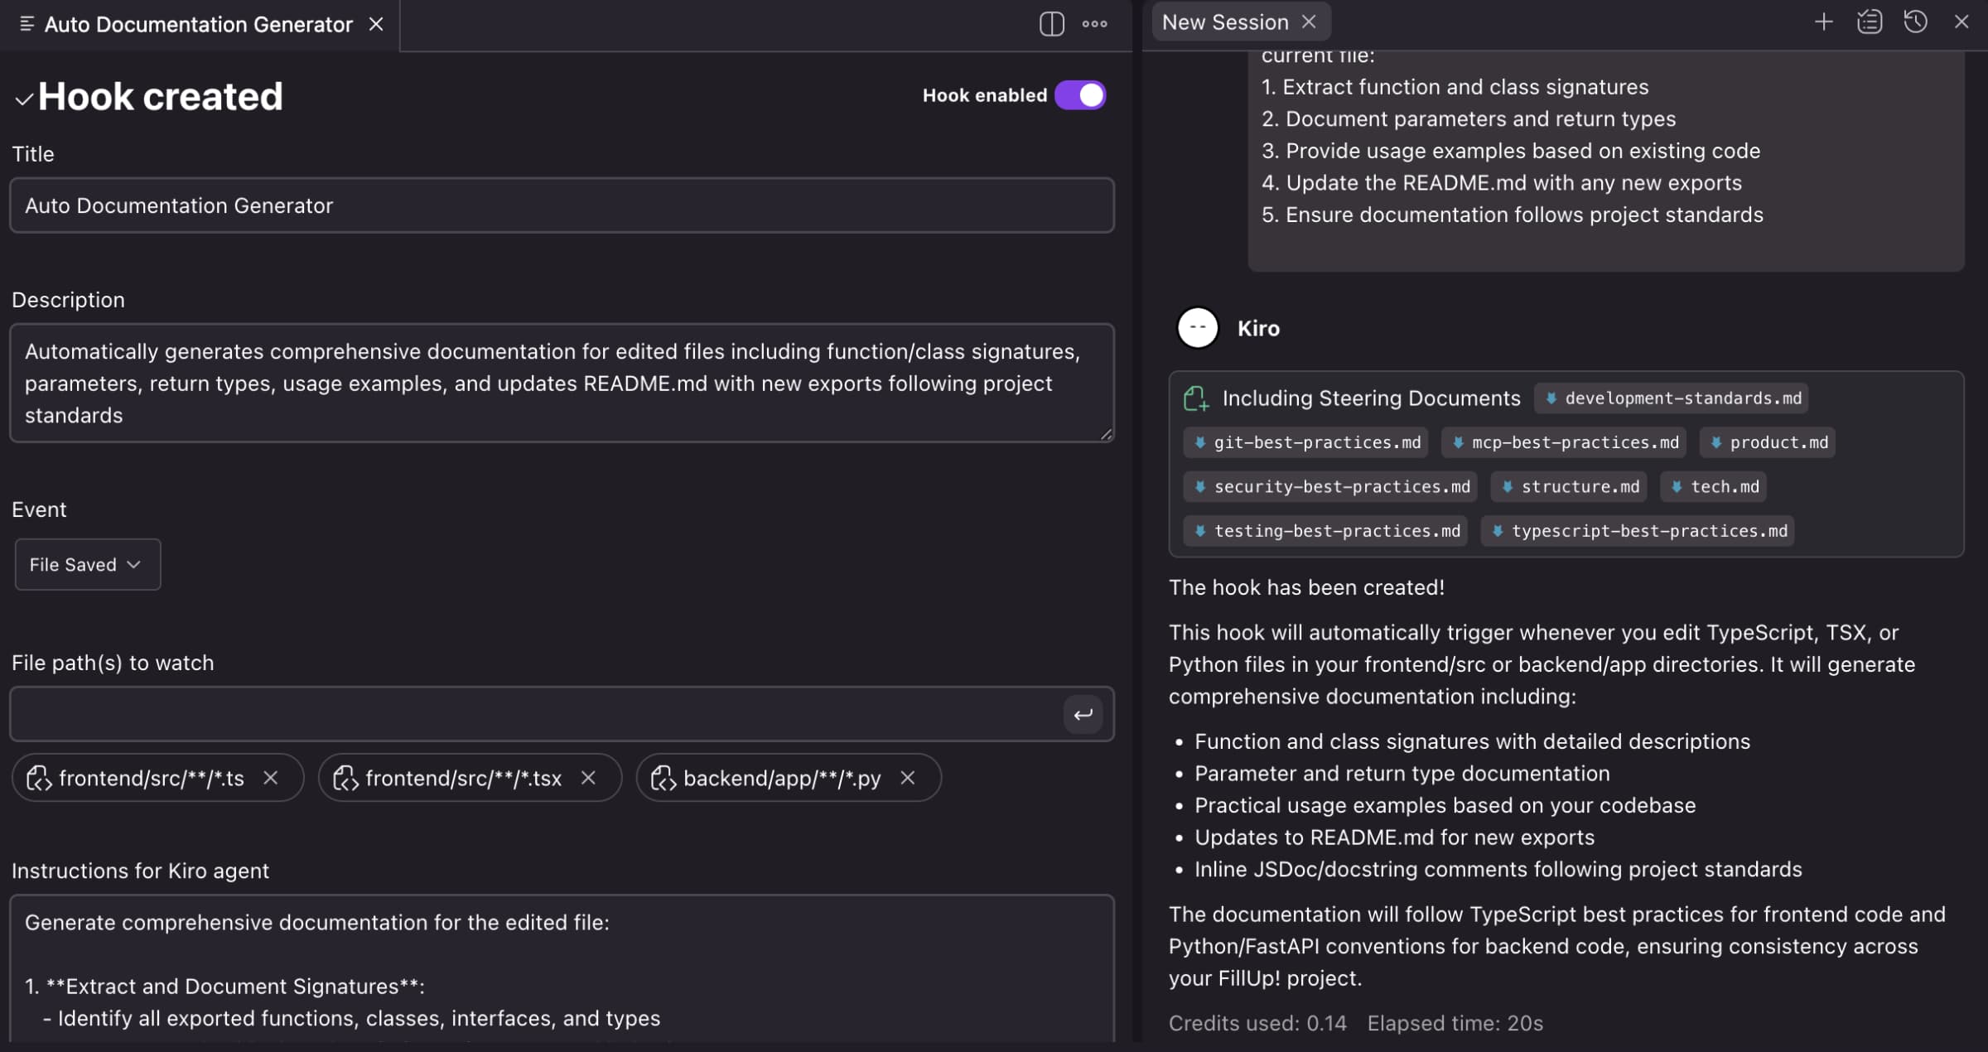This screenshot has height=1052, width=1988.
Task: Open the security-best-practices.md steering chip
Action: pyautogui.click(x=1329, y=487)
